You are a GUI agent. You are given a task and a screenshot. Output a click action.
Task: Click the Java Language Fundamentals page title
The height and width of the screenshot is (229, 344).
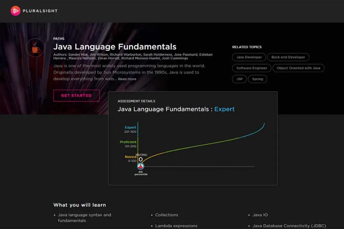pyautogui.click(x=115, y=47)
